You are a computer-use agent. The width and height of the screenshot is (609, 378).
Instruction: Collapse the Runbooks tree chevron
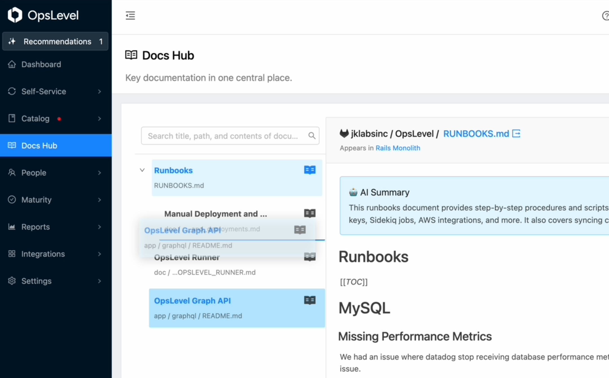pos(142,170)
